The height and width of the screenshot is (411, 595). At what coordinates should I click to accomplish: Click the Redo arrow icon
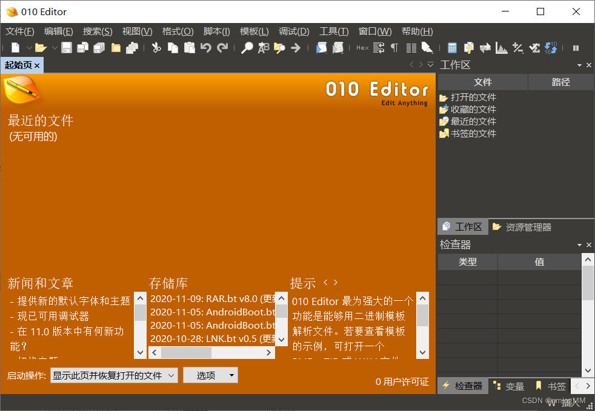[222, 48]
